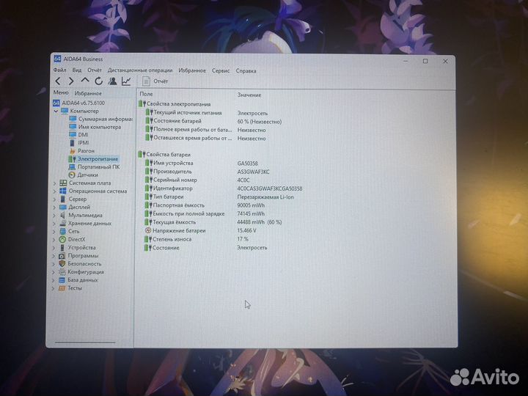The image size is (528, 396).
Task: Click the Безопасность shield icon
Action: point(62,264)
